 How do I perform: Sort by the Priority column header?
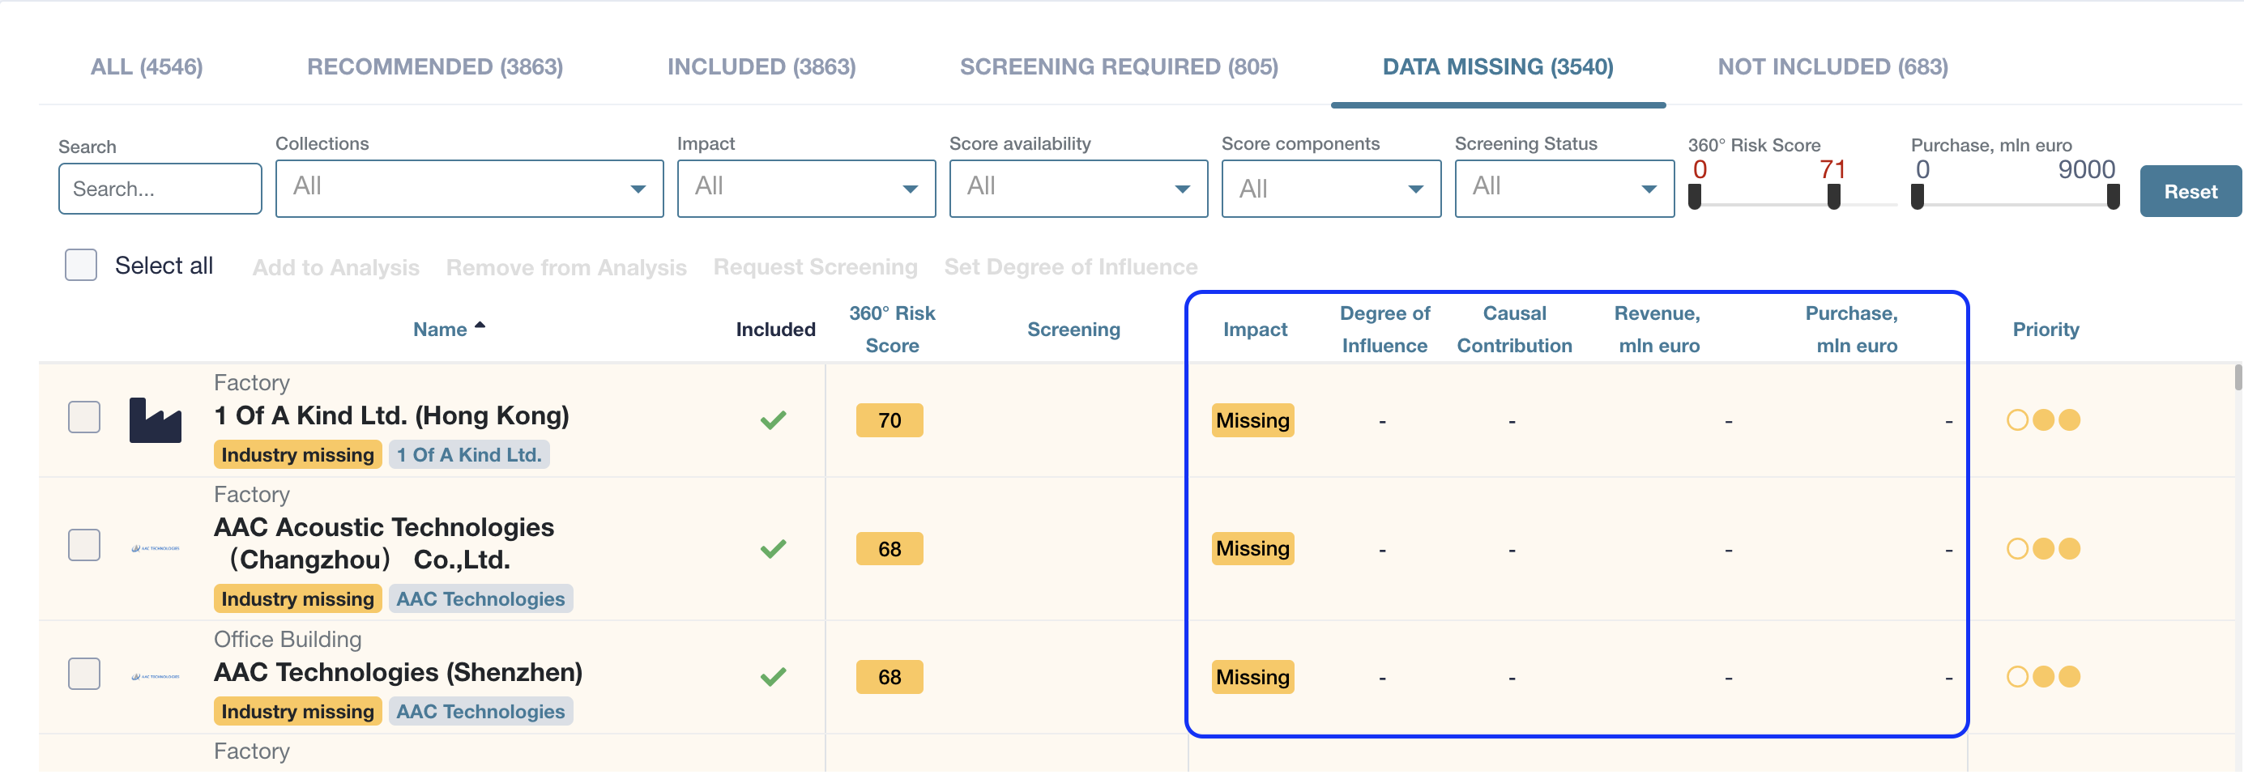click(x=2046, y=330)
